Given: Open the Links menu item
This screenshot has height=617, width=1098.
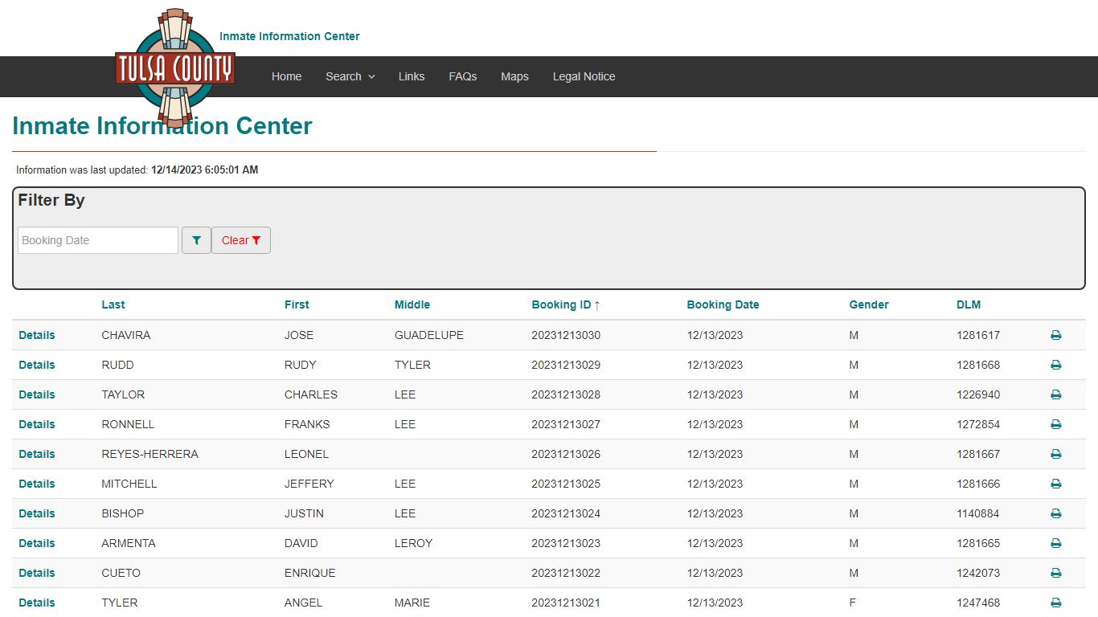Looking at the screenshot, I should (412, 76).
